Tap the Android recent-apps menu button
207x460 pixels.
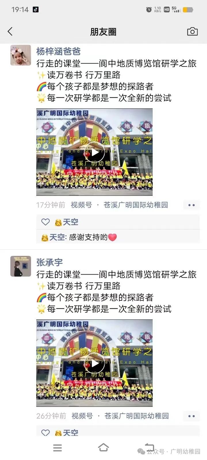(57, 448)
